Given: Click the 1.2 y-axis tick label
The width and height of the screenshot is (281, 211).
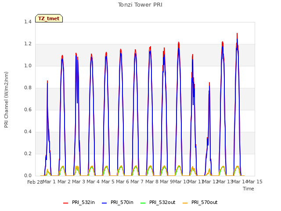Looking at the screenshot, I should coord(28,44).
